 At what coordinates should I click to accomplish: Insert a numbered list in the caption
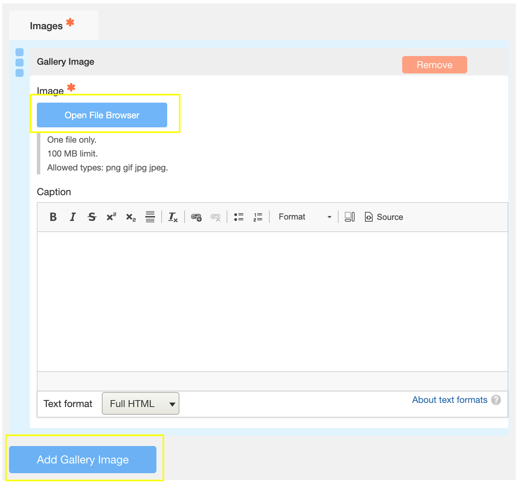(x=258, y=217)
